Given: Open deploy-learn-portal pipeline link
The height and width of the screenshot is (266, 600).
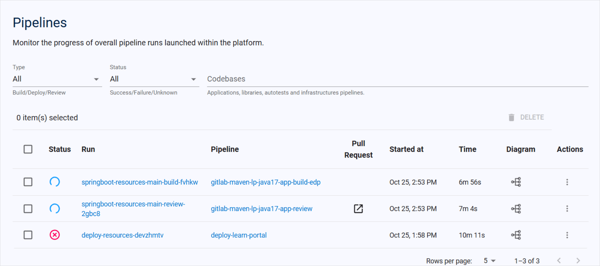Looking at the screenshot, I should coord(238,235).
